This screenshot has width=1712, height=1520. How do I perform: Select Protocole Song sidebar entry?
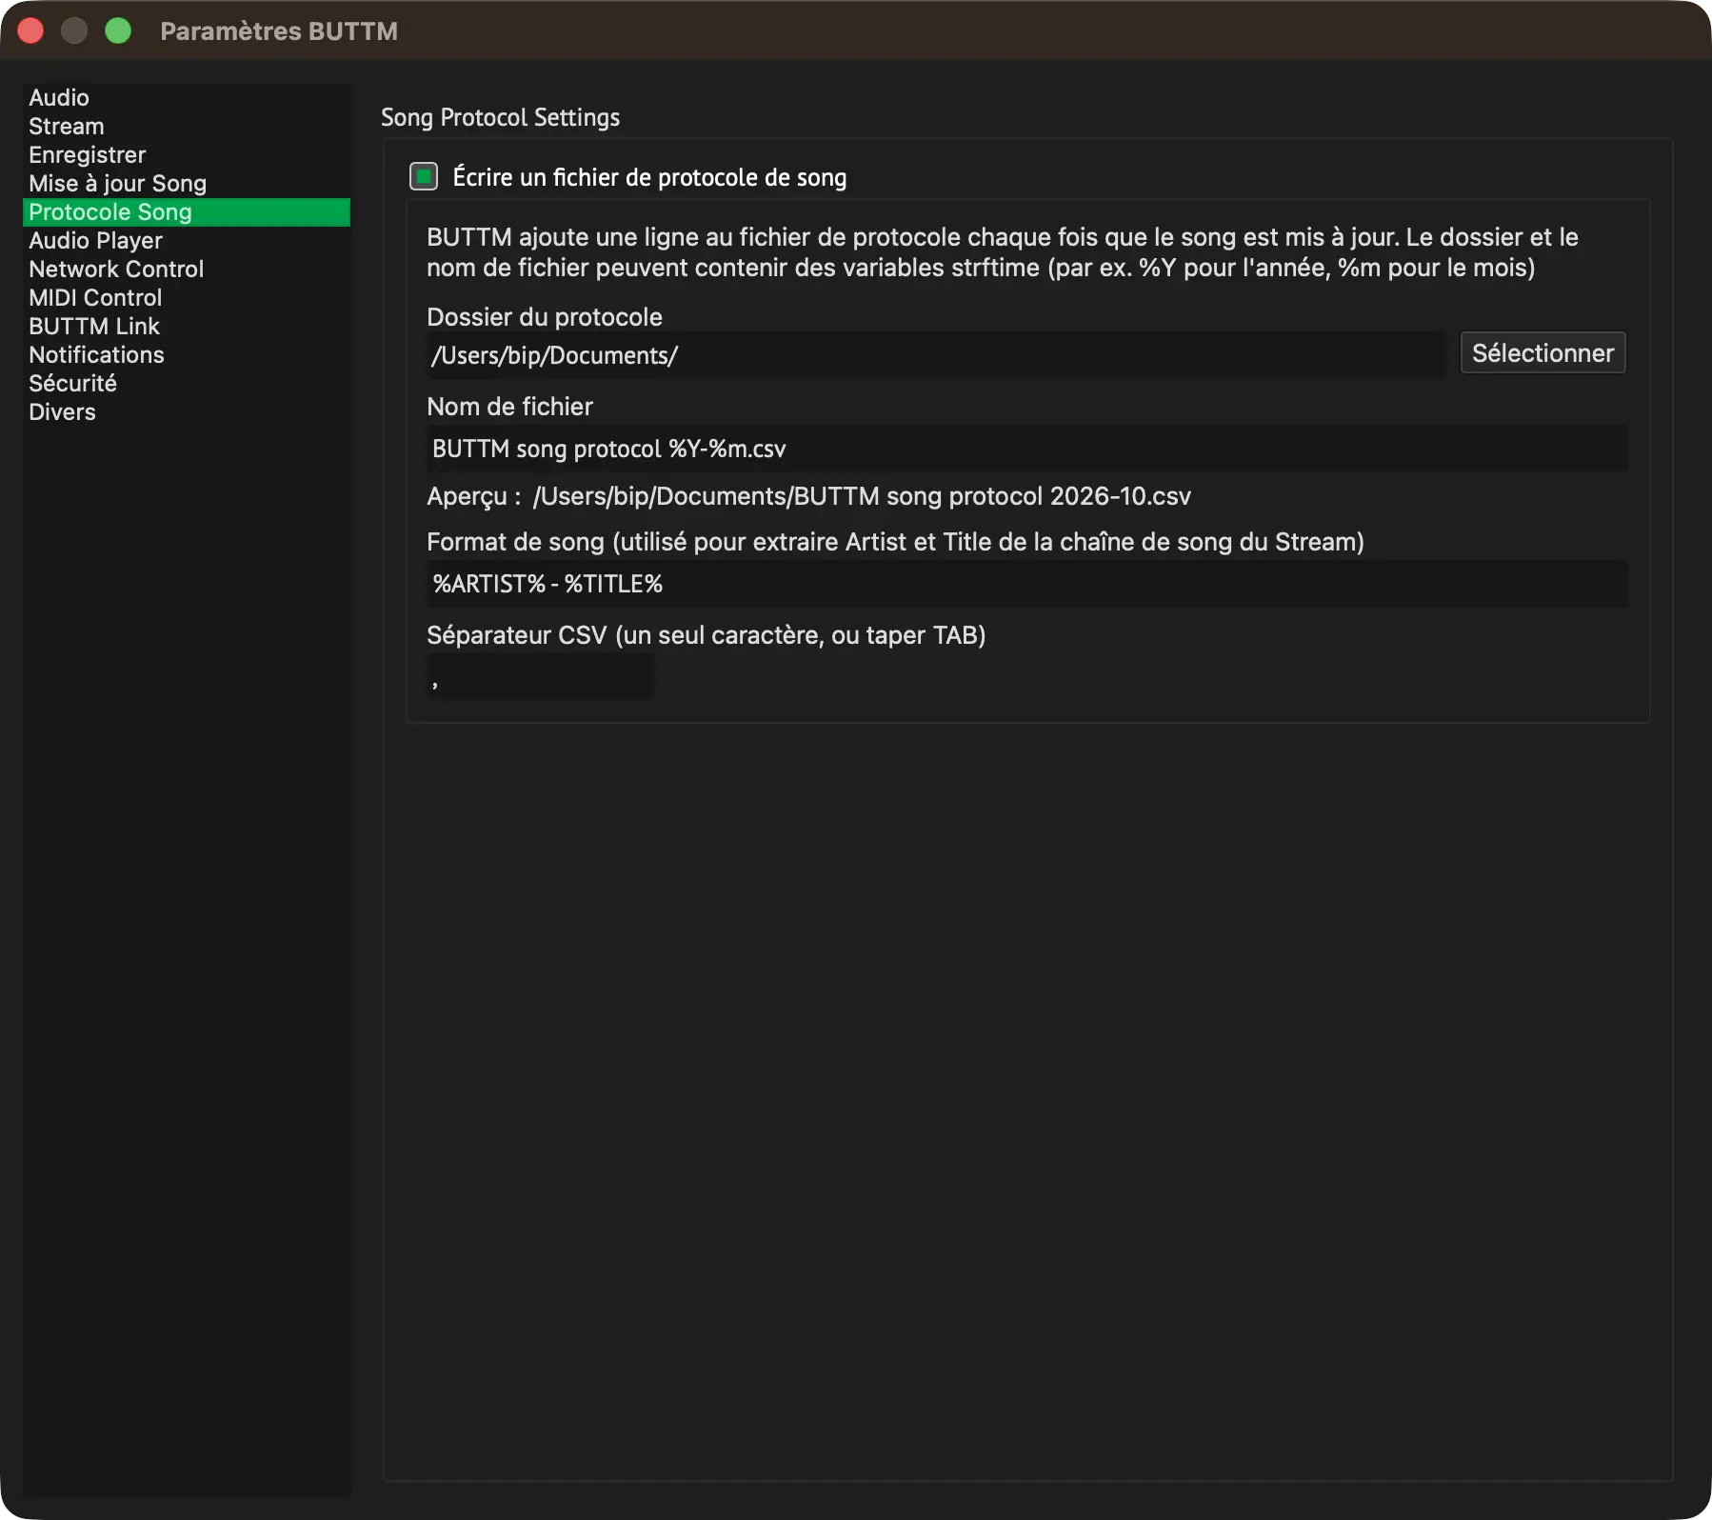(187, 212)
